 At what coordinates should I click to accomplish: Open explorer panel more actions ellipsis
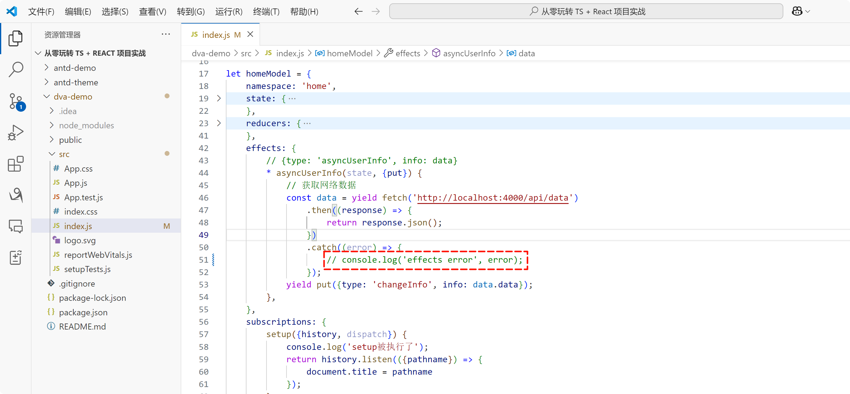coord(166,34)
